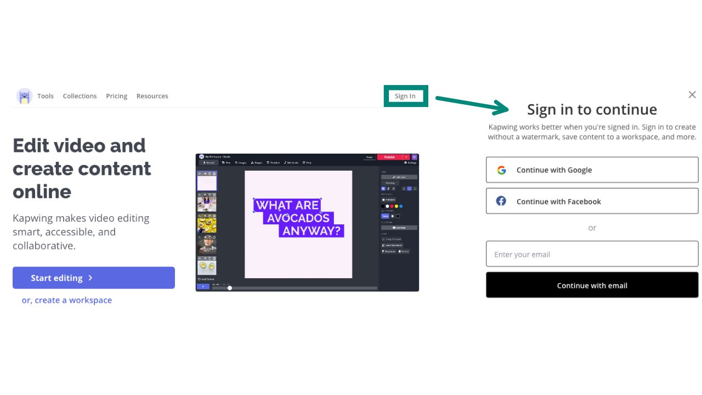Open Settings gear in the Studio

click(410, 163)
